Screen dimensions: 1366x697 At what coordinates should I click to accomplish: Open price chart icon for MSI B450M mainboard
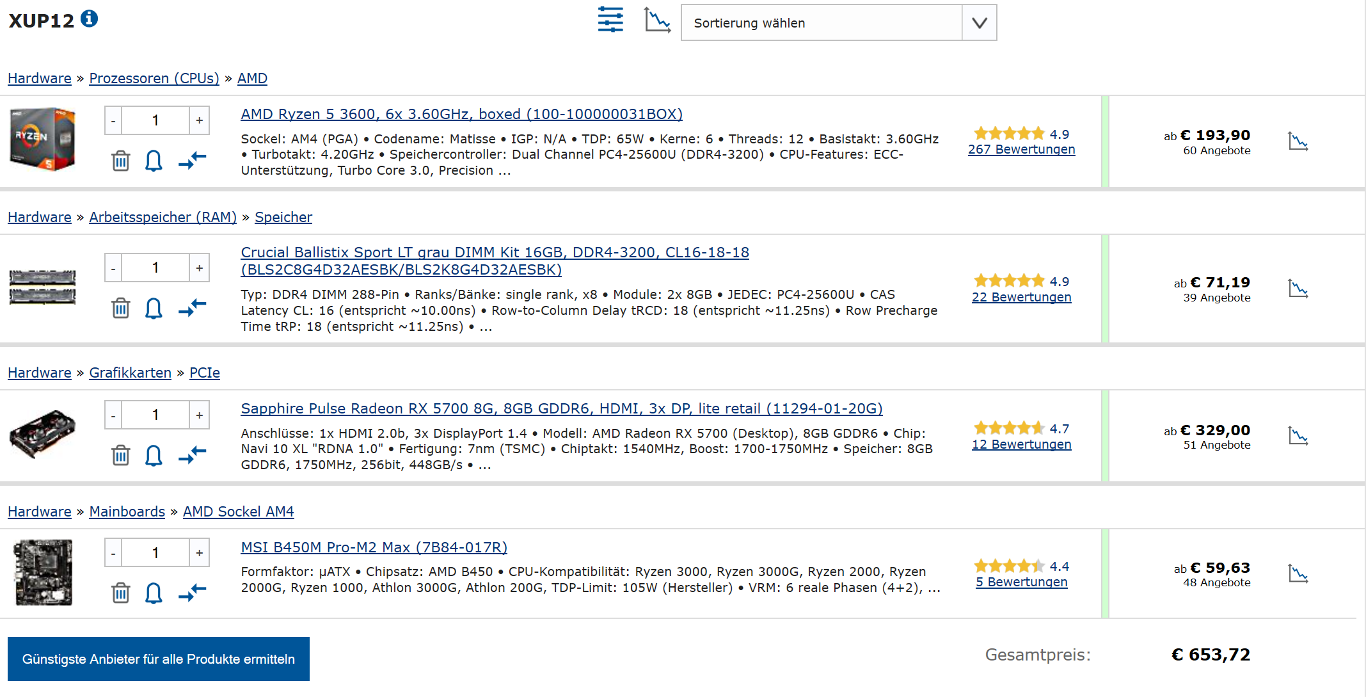[x=1298, y=573]
